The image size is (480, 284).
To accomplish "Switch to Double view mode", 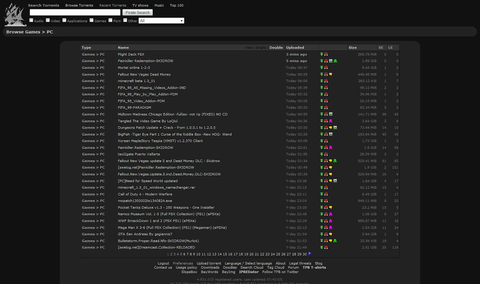I will [x=276, y=47].
